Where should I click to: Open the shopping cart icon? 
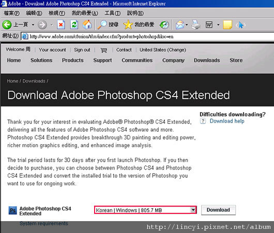coord(103,50)
